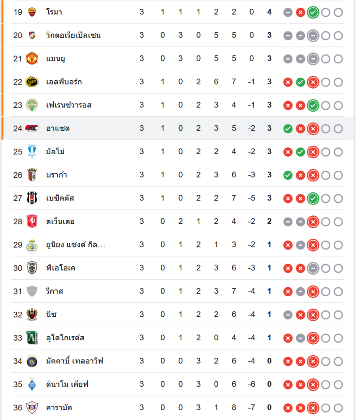Click the Beşiktaş black-and-white crest
The image size is (356, 420).
pos(32,198)
